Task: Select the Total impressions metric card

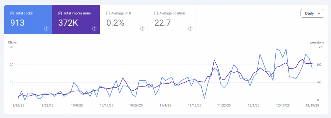Action: click(76, 20)
